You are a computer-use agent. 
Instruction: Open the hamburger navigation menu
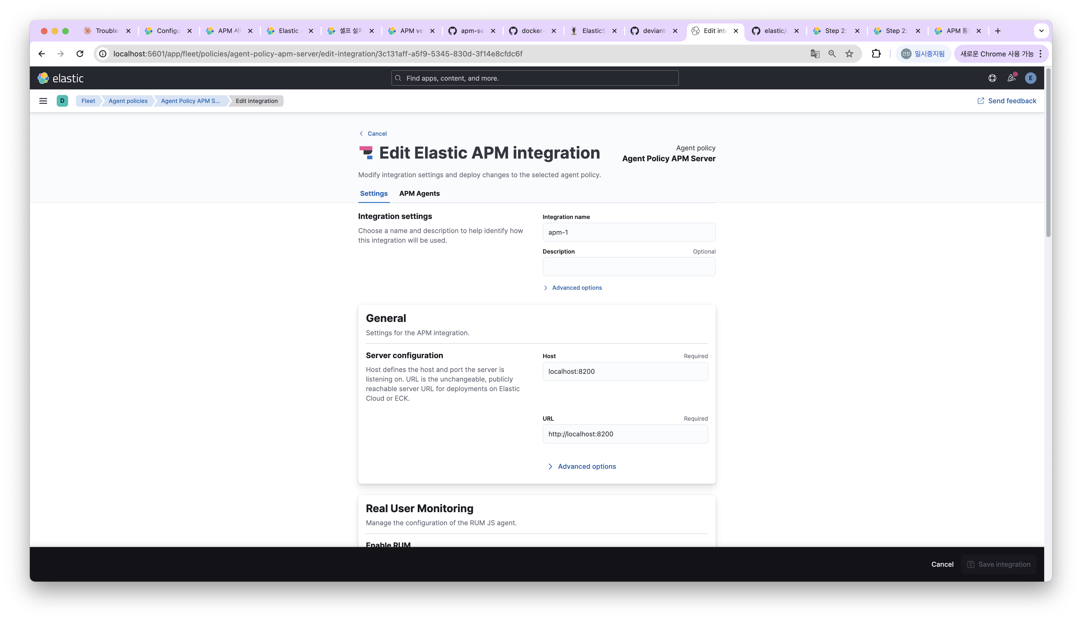pos(43,101)
